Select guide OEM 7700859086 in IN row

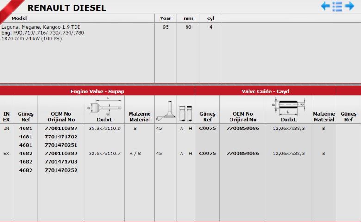243,128
